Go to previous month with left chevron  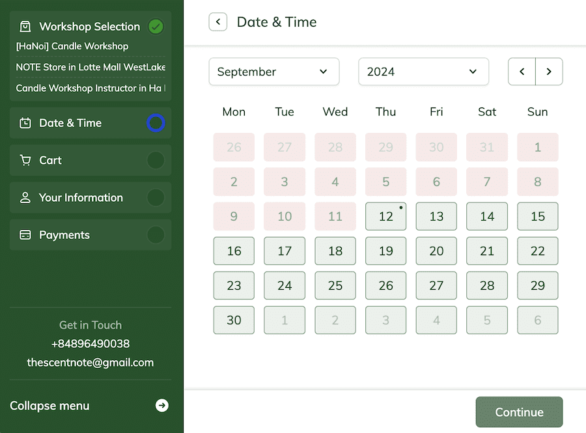[522, 72]
